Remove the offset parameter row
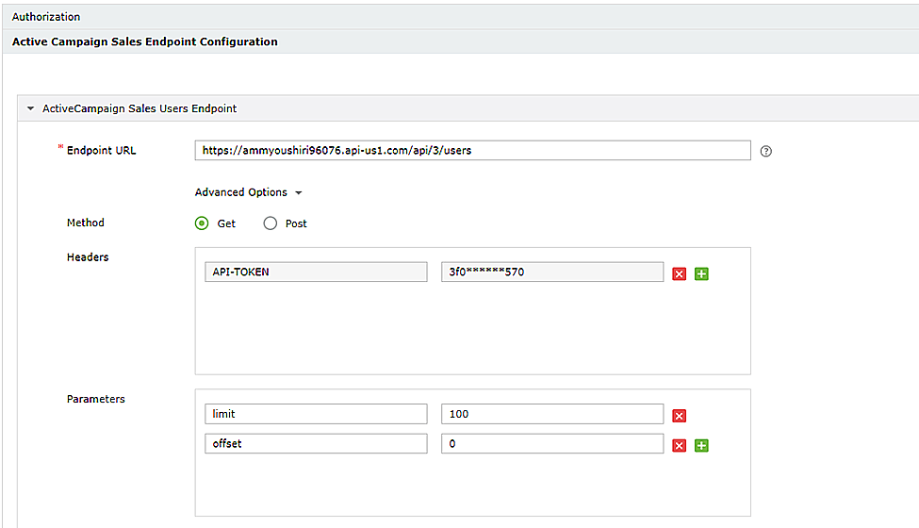Image resolution: width=919 pixels, height=528 pixels. point(679,445)
